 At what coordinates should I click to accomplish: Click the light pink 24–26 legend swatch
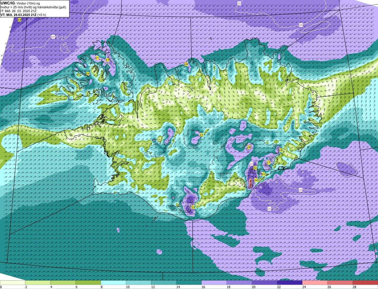point(315,283)
